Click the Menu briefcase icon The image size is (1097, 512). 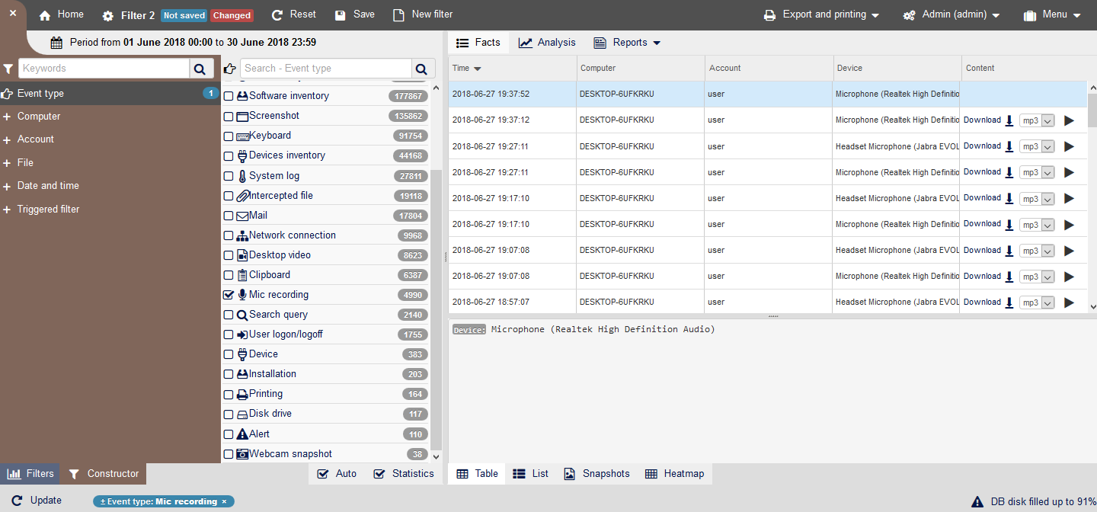[x=1030, y=15]
